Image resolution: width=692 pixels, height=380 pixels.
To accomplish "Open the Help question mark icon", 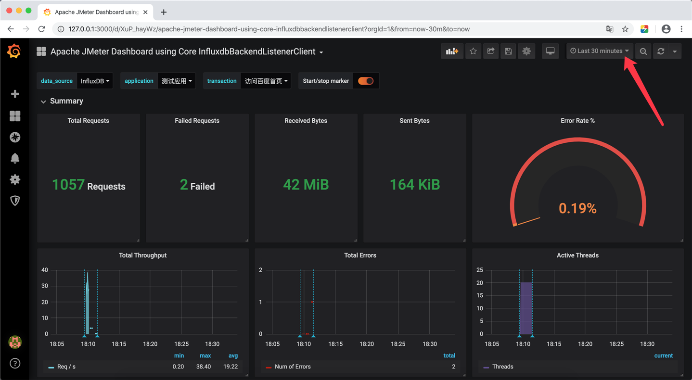I will pyautogui.click(x=15, y=363).
